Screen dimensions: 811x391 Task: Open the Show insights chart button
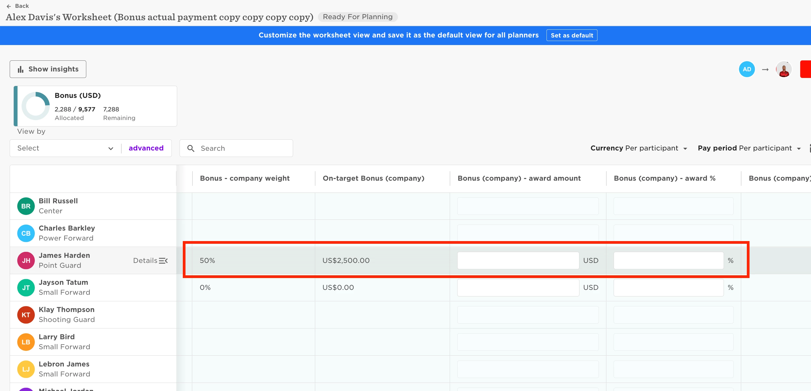coord(48,69)
